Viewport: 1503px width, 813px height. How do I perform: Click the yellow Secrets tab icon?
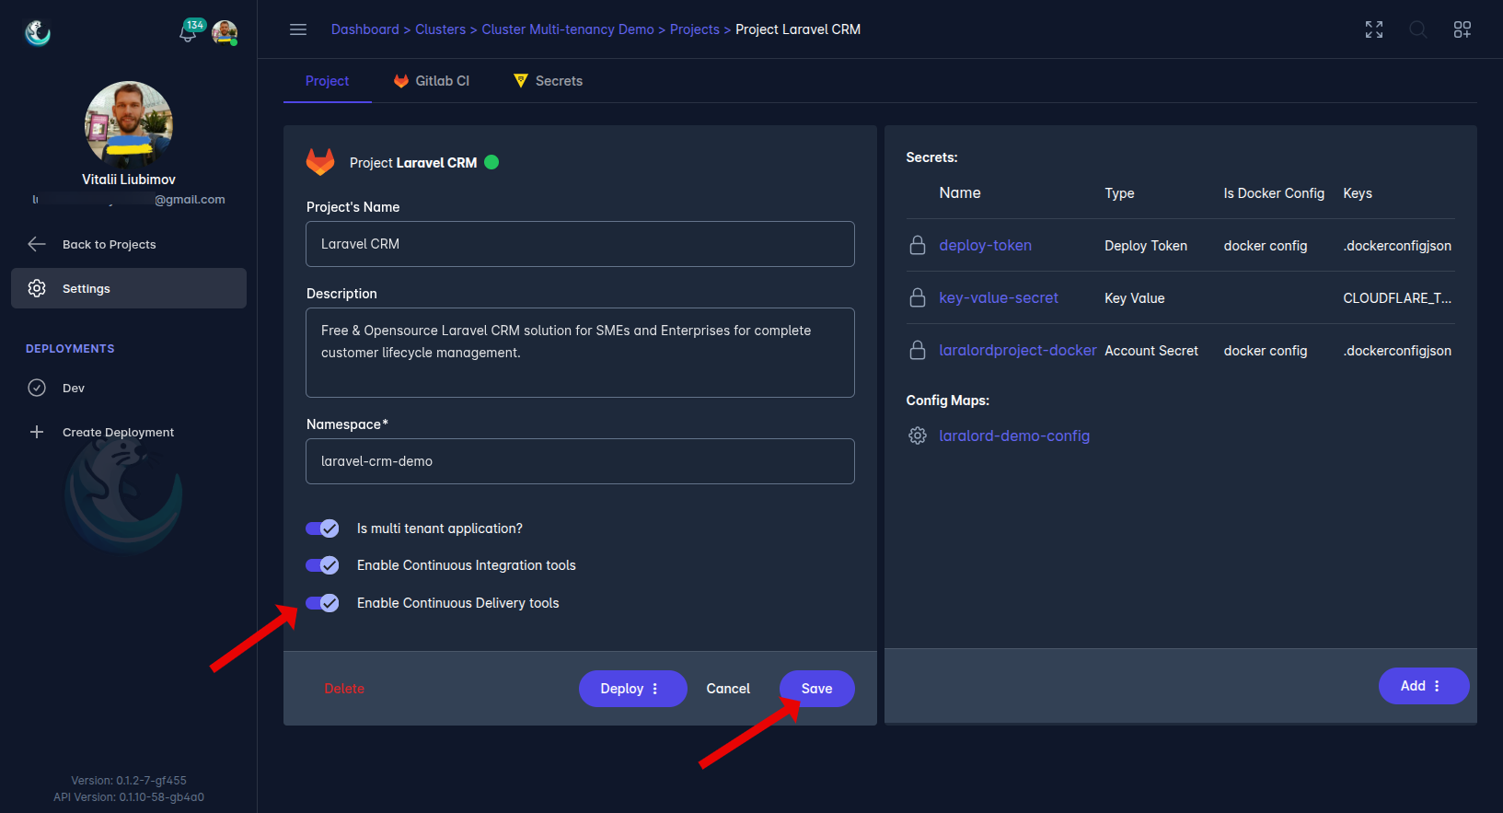521,81
